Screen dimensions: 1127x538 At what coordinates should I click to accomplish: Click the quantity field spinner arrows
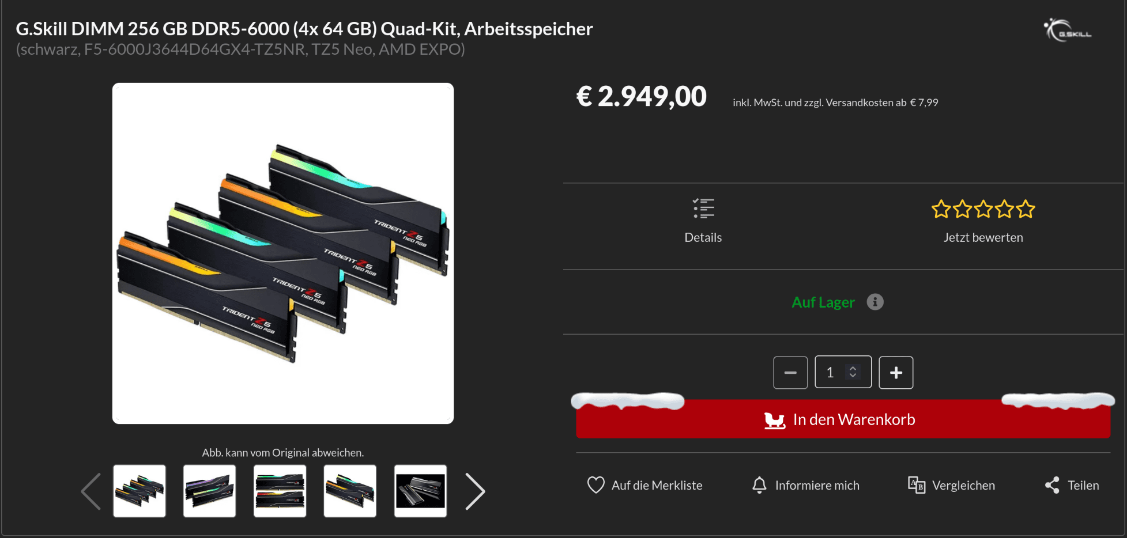(853, 372)
